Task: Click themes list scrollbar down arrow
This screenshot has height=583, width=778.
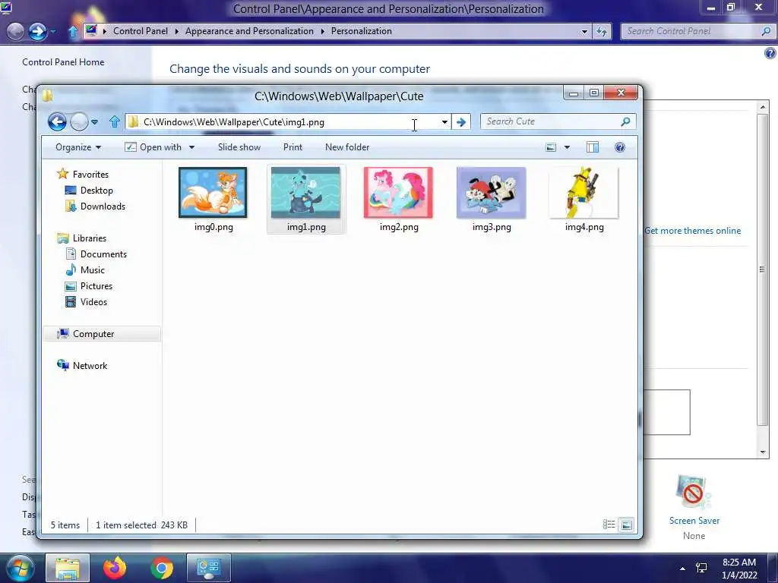Action: pos(763,452)
